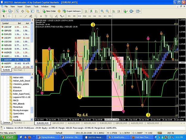The height and width of the screenshot is (140, 186).
Task: Switch chart to bar chart style
Action: (x=86, y=11)
